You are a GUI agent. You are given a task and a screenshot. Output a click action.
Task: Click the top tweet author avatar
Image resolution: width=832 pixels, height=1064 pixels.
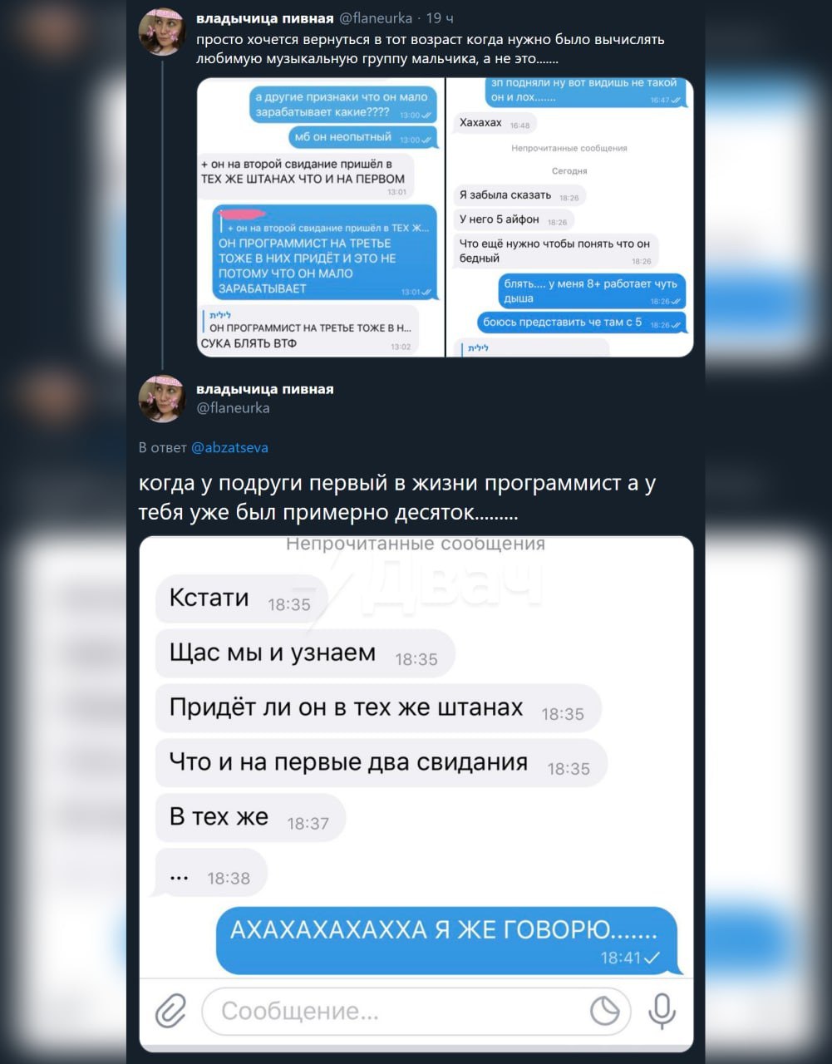tap(162, 32)
